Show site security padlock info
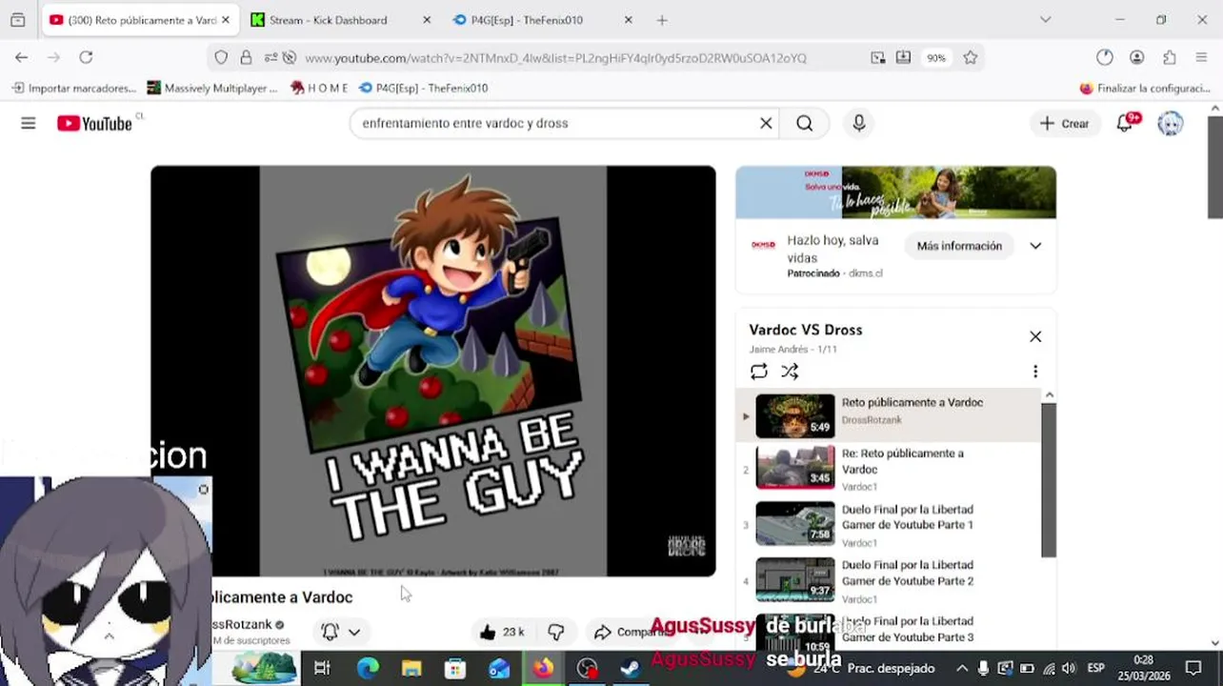1223x686 pixels. pyautogui.click(x=246, y=58)
